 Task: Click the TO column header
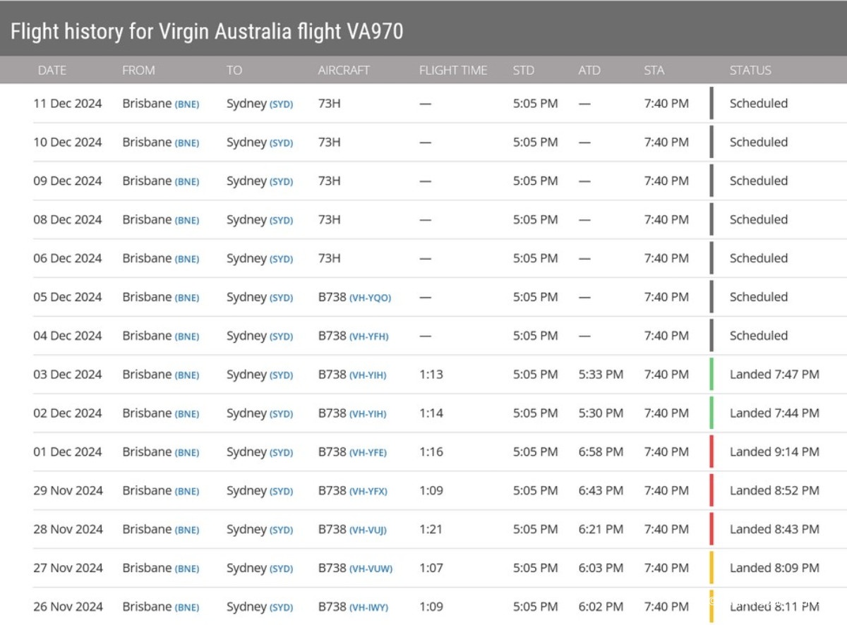234,71
